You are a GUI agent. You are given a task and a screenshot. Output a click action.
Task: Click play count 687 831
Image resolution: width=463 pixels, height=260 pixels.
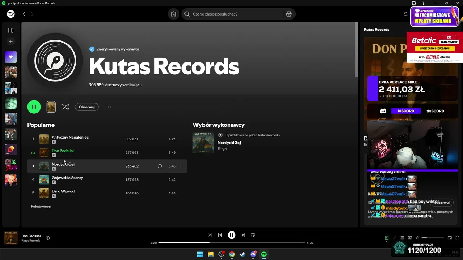[132, 139]
